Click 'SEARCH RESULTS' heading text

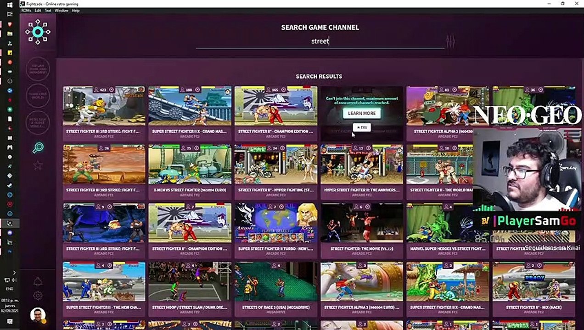(319, 77)
